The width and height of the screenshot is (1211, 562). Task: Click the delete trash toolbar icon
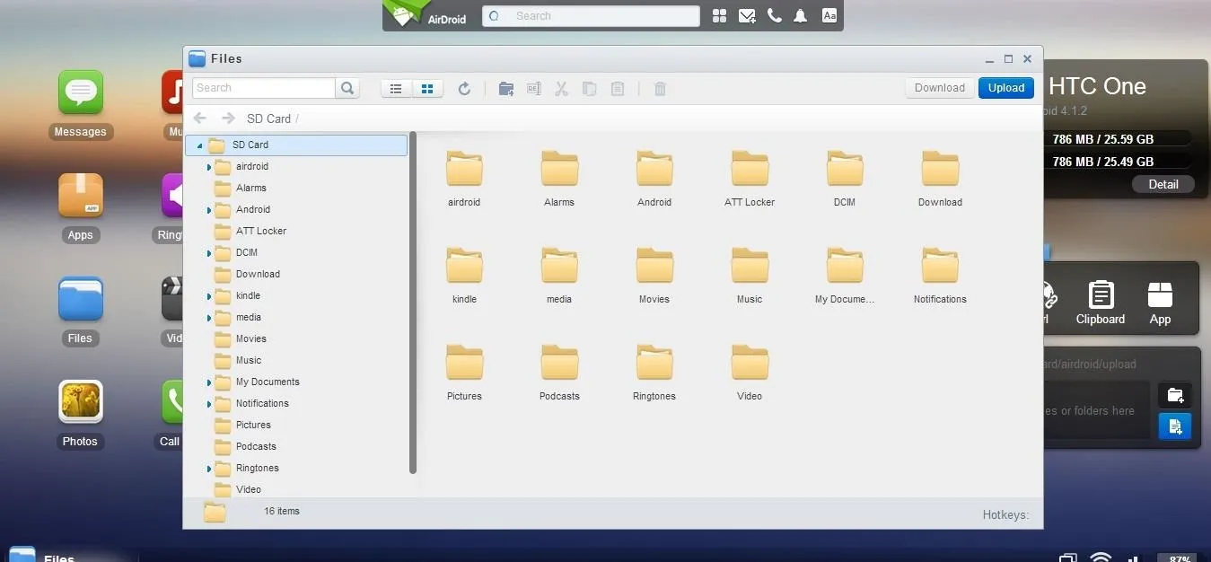coord(660,89)
